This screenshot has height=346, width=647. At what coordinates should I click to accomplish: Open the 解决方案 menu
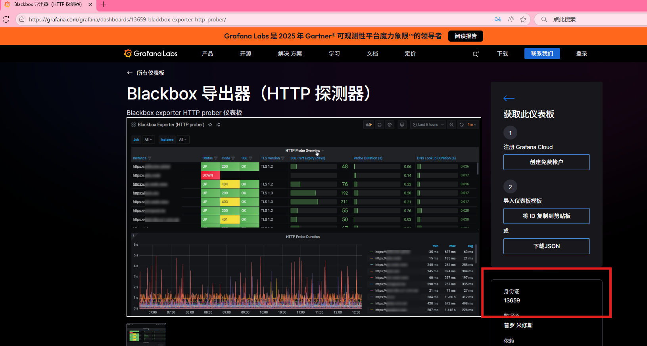[x=290, y=54]
